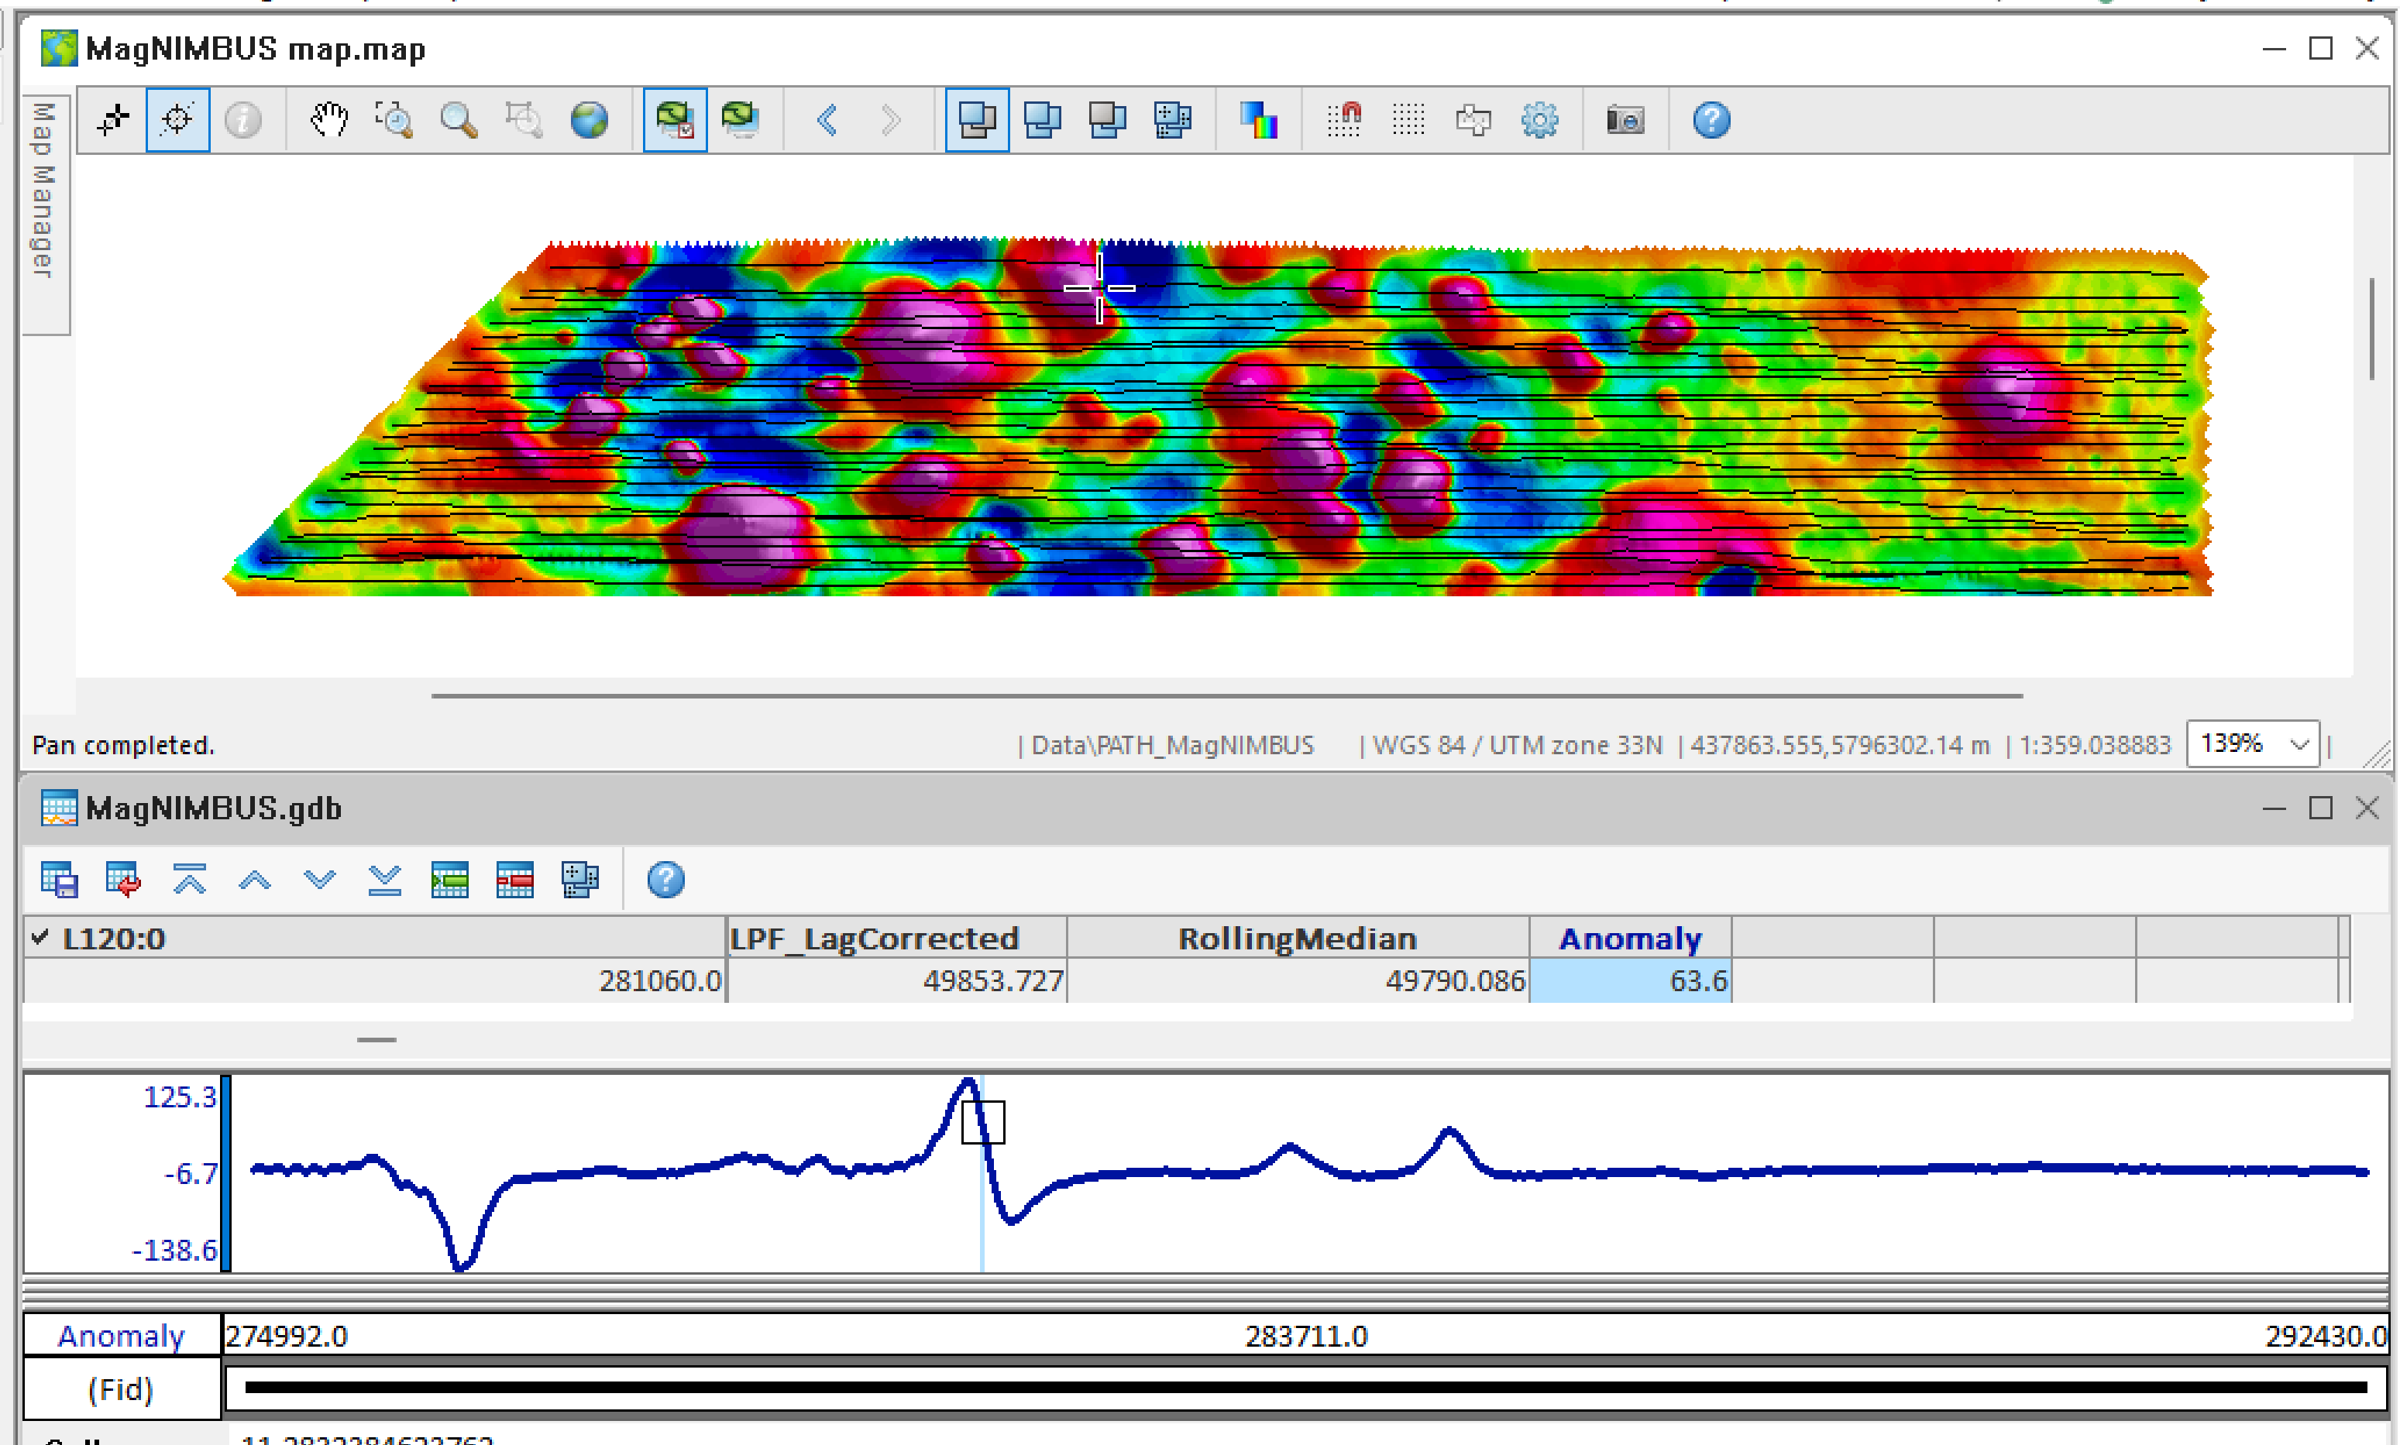Zoom to full map extent with globe icon
This screenshot has width=2400, height=1445.
tap(590, 120)
